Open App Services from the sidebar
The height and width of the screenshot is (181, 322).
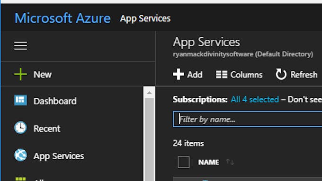click(x=49, y=156)
